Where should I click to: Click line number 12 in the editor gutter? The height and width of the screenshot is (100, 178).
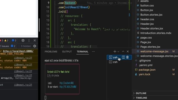pos(48,16)
